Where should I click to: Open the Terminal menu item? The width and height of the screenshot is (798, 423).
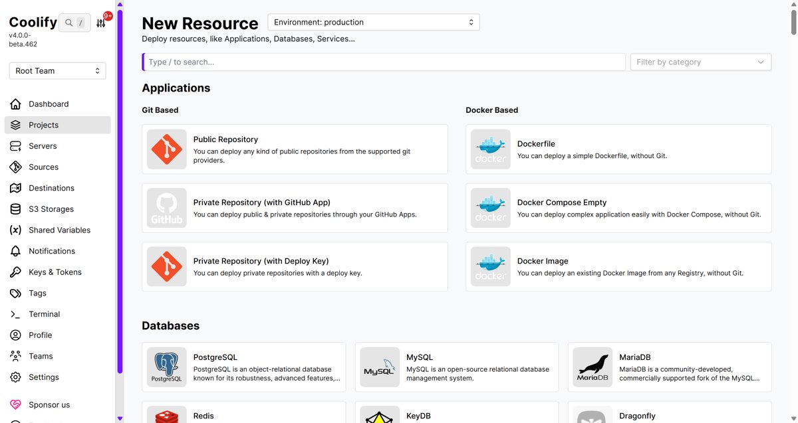point(44,314)
